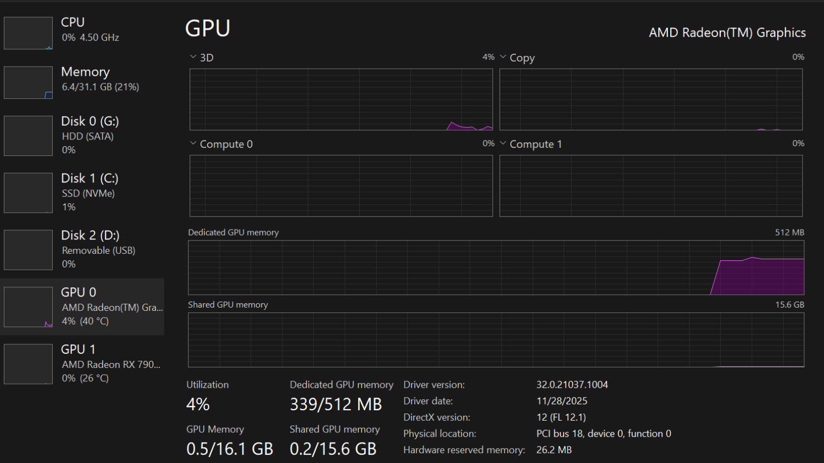Click the Compute 1 graph area
The height and width of the screenshot is (463, 824).
coord(650,186)
